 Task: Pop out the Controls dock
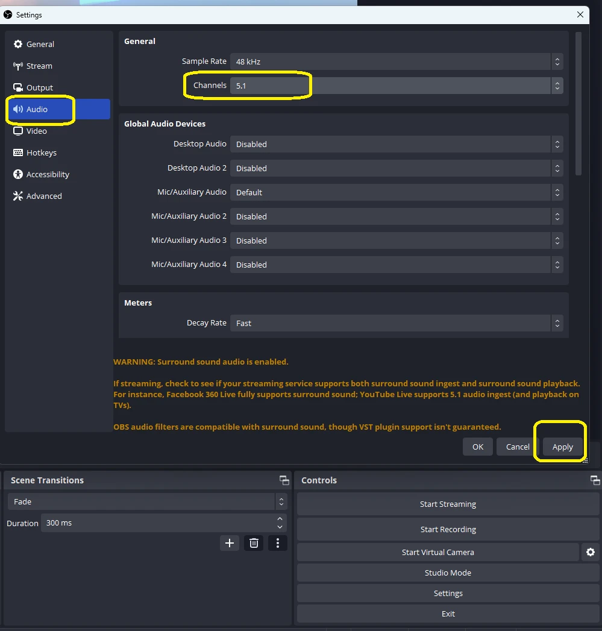click(x=595, y=480)
